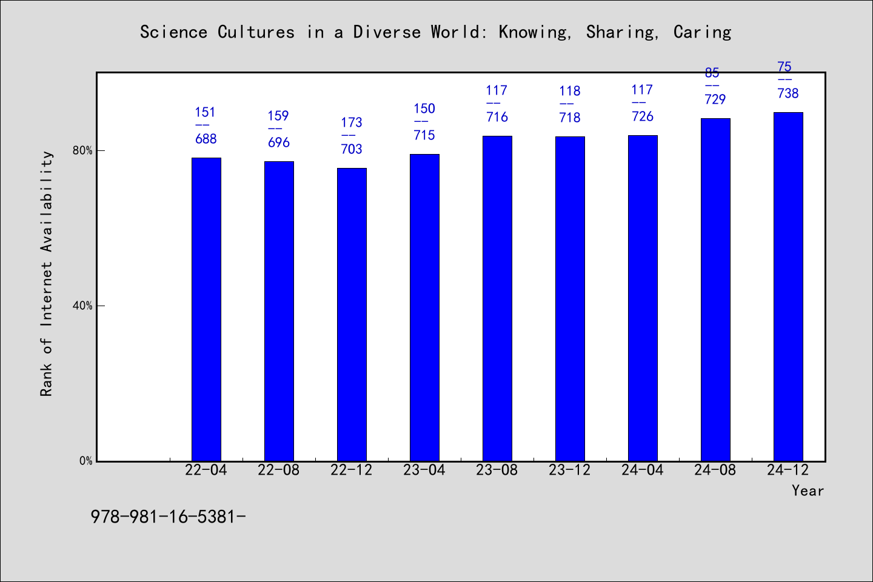Click the value 688 above the 22-04 bar
The height and width of the screenshot is (582, 873).
[206, 139]
